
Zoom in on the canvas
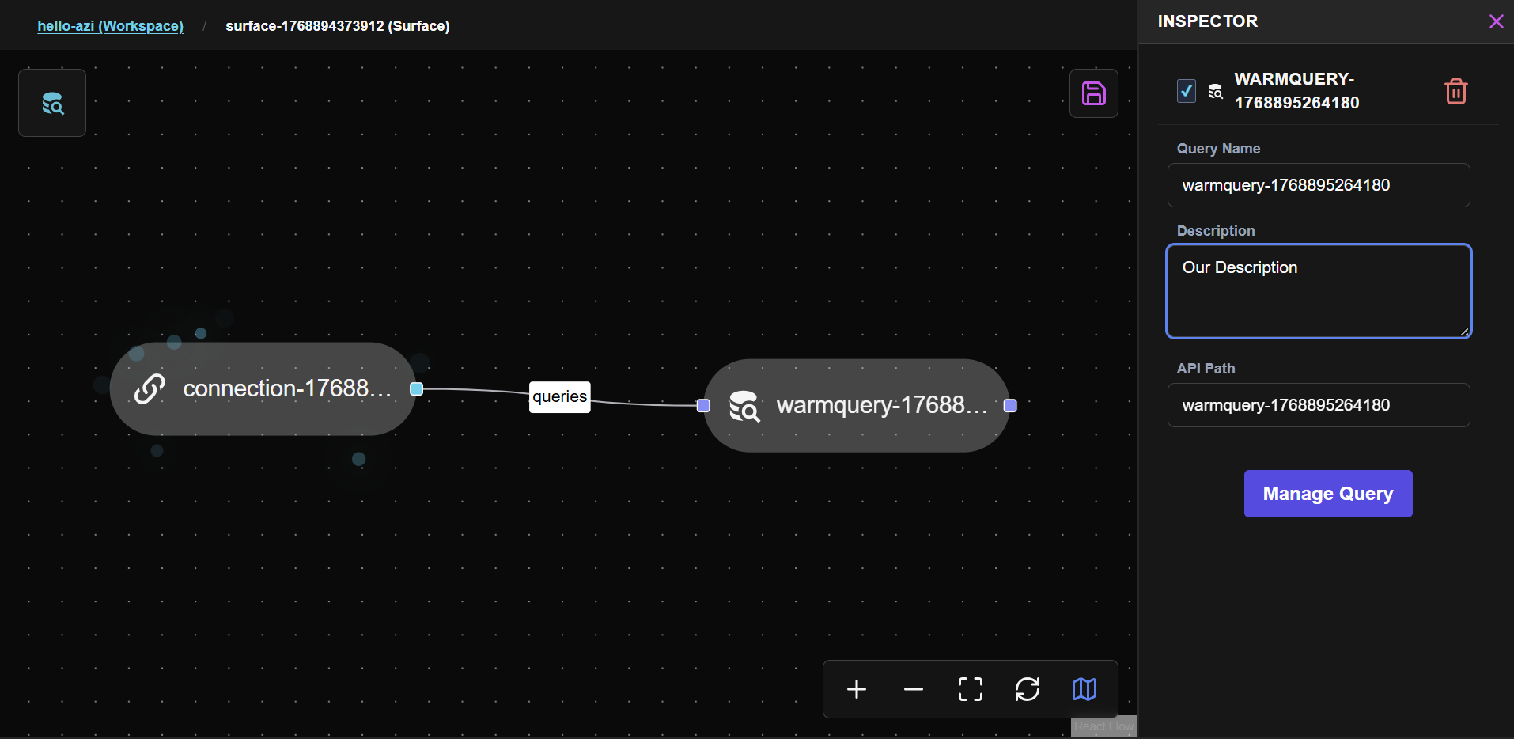click(x=856, y=689)
